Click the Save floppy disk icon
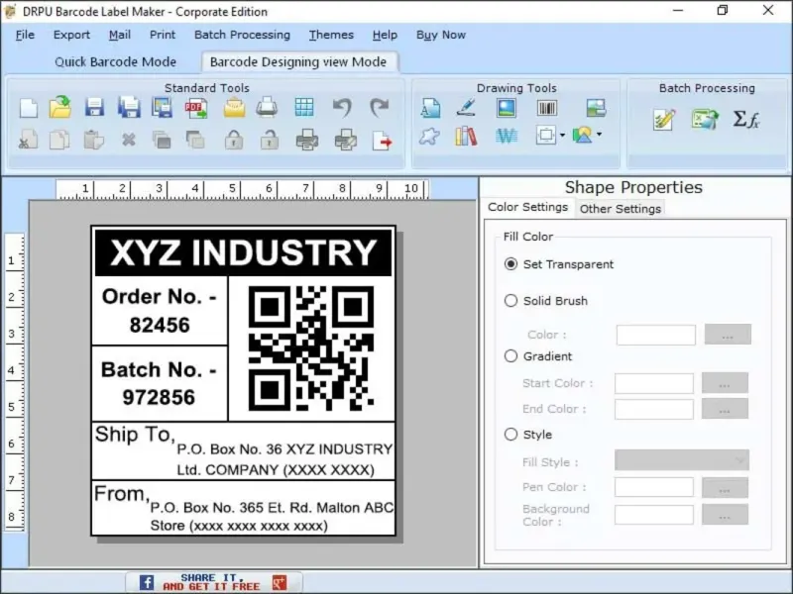 [x=94, y=108]
